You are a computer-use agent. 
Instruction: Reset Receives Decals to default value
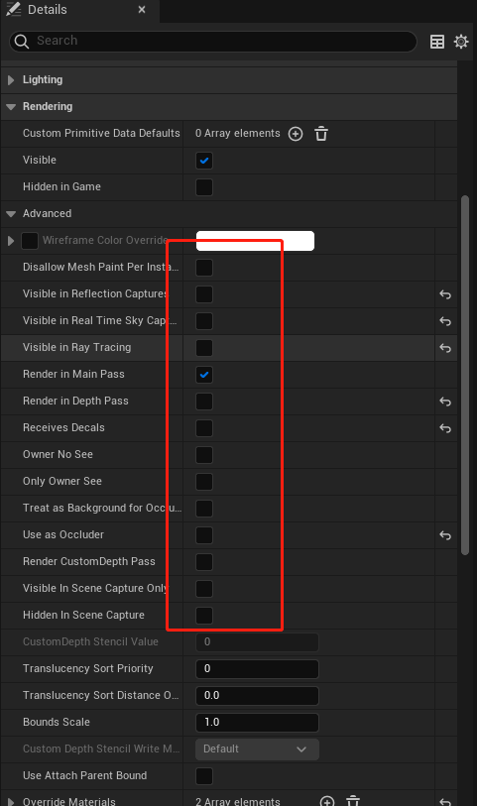tap(445, 428)
